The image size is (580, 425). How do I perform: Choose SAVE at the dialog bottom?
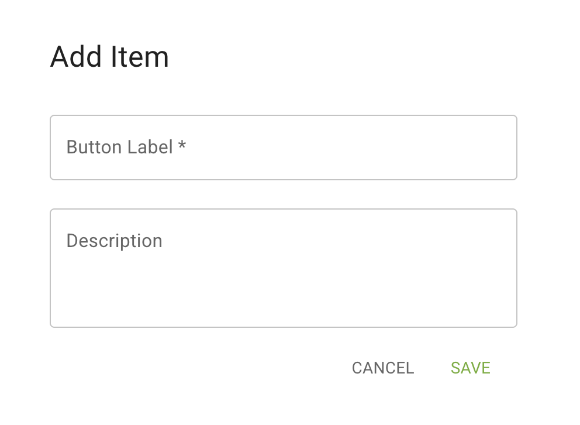point(470,368)
